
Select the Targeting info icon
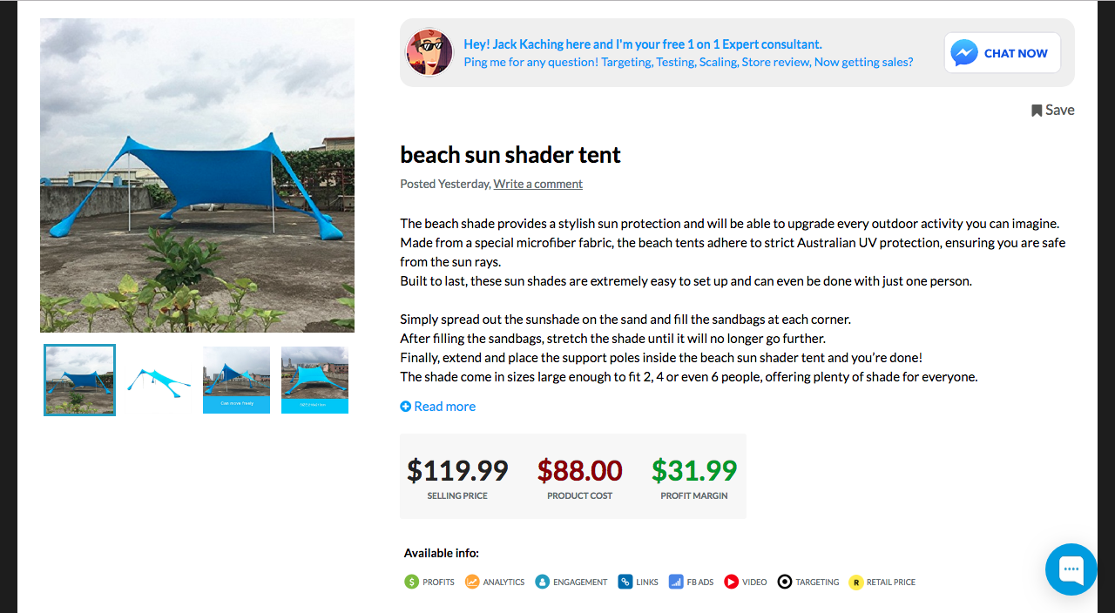coord(785,582)
